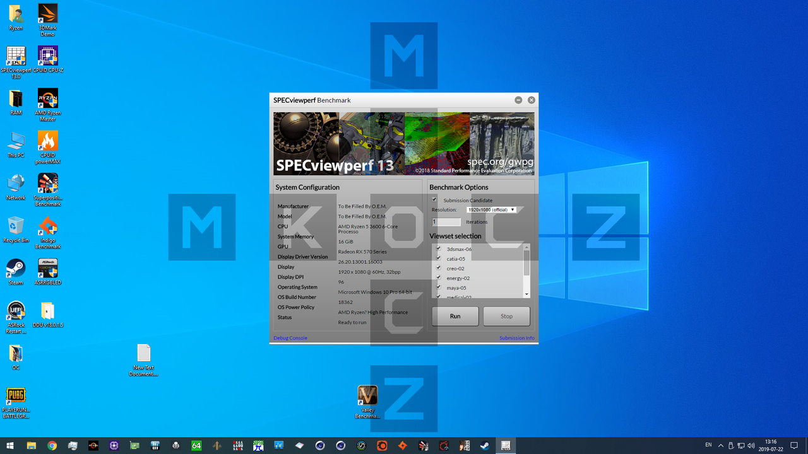Select the PLAYERUNKNOWN'S BATTLEGROUNDS desktop icon
Image resolution: width=808 pixels, height=454 pixels.
16,403
